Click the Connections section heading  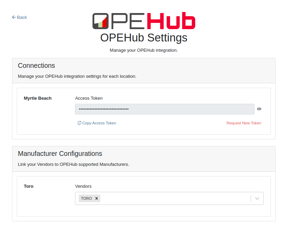click(x=36, y=65)
